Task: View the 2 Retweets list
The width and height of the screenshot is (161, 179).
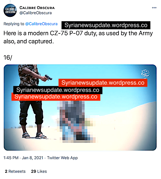Action: point(15,171)
